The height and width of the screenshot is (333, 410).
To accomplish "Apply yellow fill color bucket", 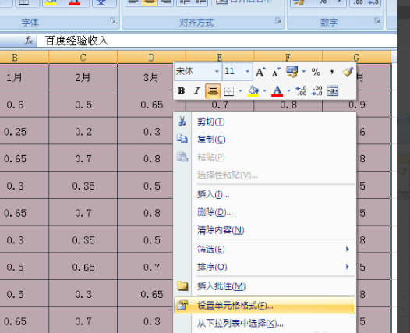I will [253, 91].
